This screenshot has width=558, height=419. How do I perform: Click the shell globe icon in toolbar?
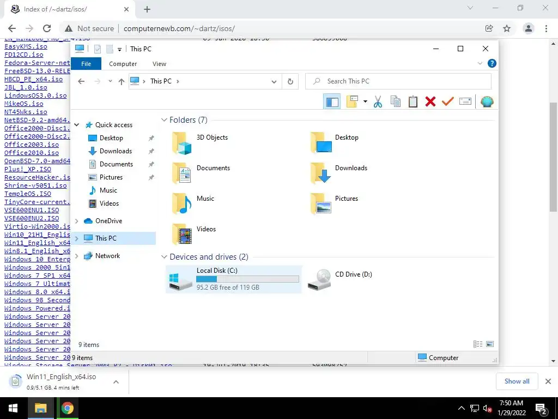point(487,102)
